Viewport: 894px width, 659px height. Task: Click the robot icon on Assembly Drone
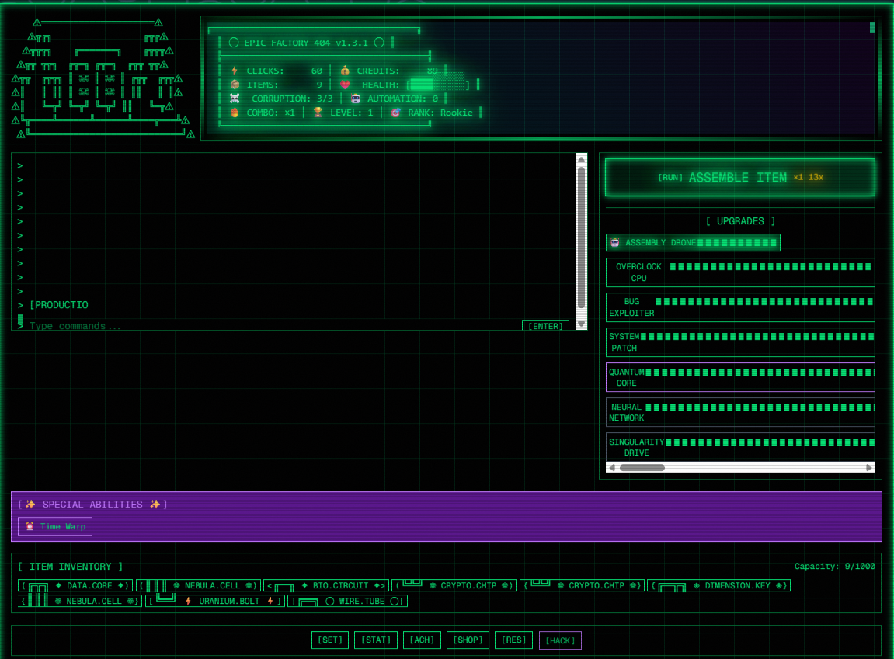coord(615,243)
